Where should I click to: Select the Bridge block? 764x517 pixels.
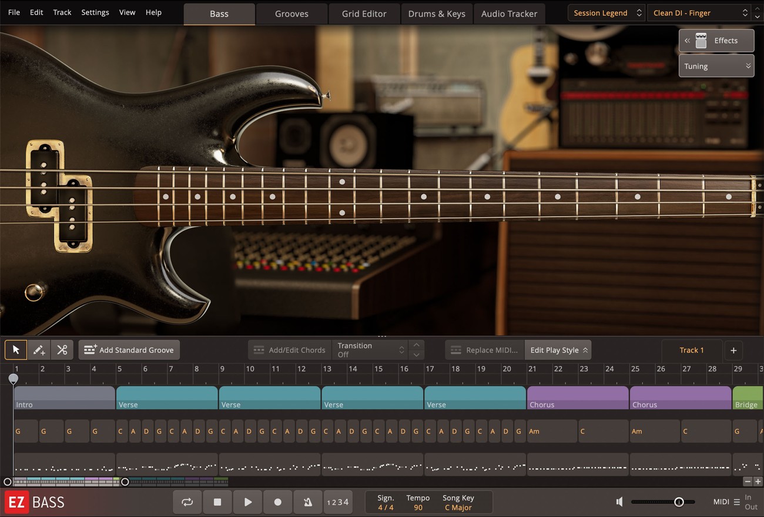(748, 398)
